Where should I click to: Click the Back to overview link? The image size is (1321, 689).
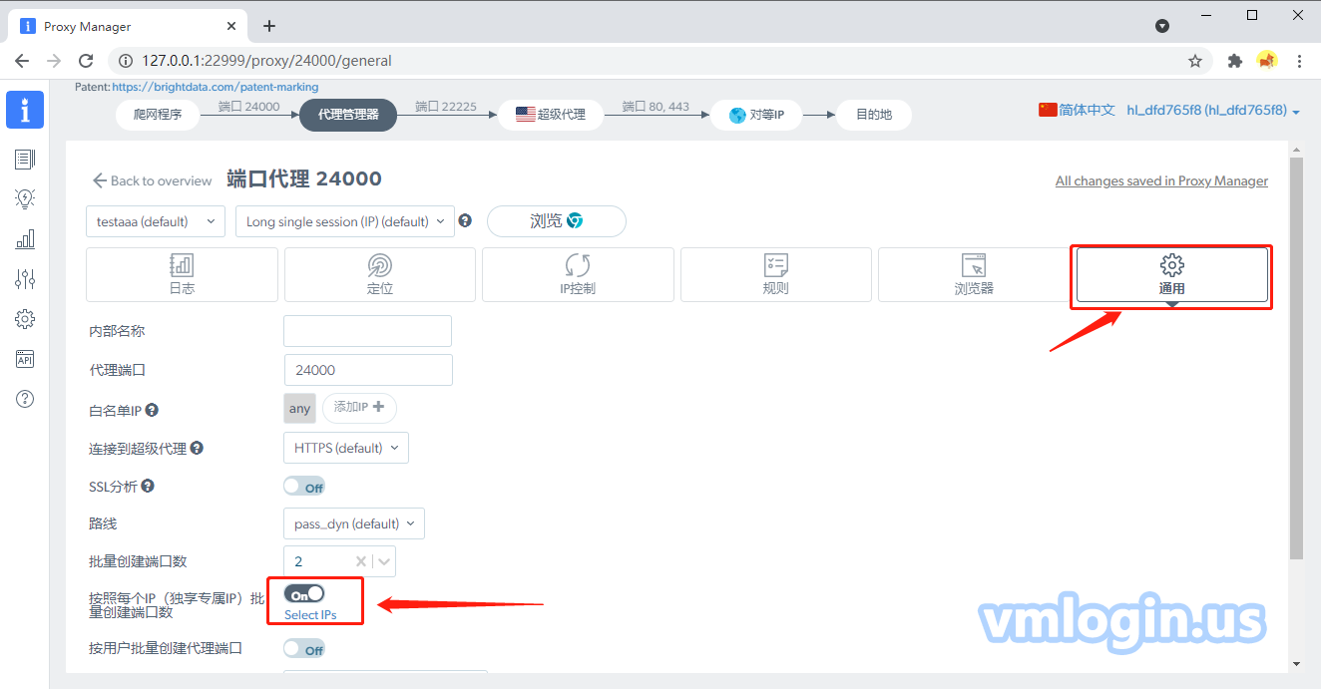tap(152, 180)
